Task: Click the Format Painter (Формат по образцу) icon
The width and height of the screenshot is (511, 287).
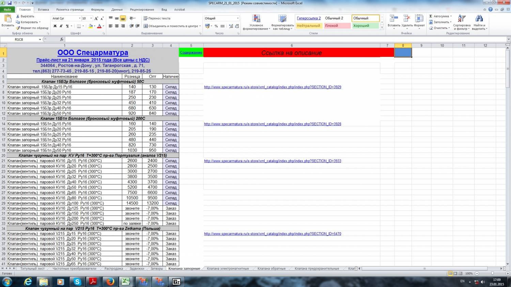Action: point(18,28)
